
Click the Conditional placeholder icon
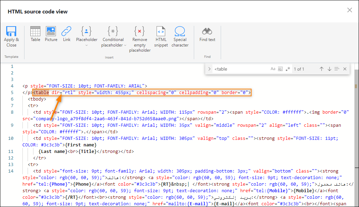[x=113, y=31]
